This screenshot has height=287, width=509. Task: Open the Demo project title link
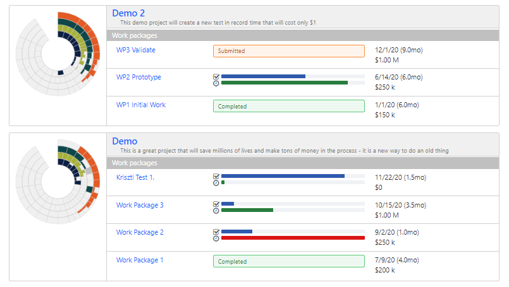click(x=125, y=141)
